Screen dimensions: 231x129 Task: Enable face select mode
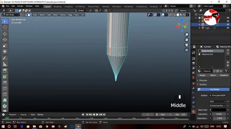[x=29, y=15]
